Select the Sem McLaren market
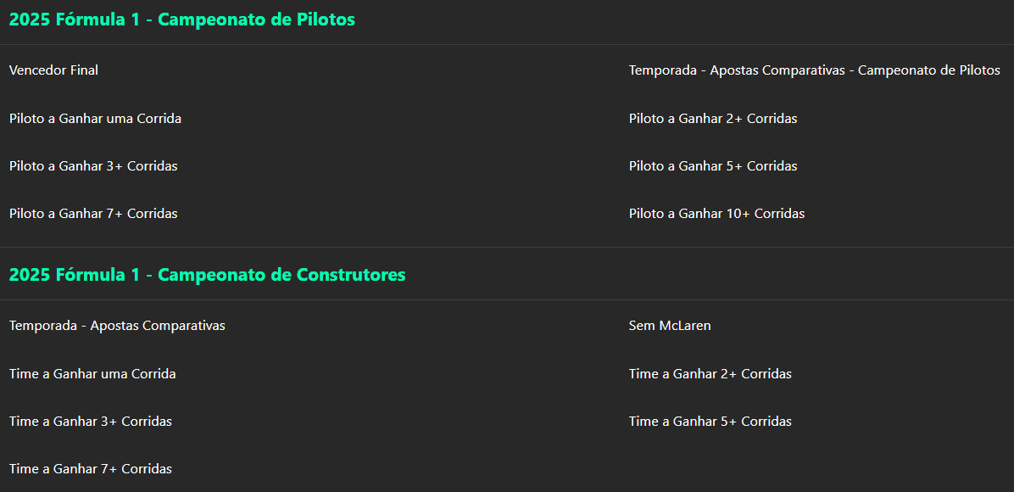The width and height of the screenshot is (1014, 492). tap(670, 326)
